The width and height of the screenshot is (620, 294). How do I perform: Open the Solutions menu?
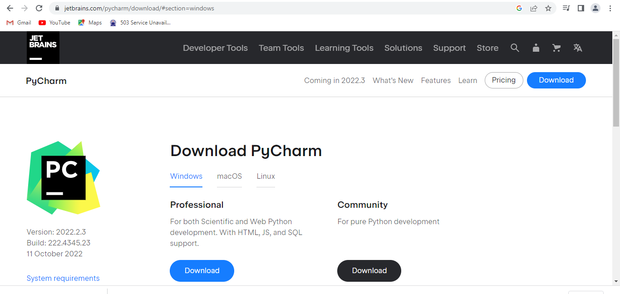pyautogui.click(x=403, y=48)
